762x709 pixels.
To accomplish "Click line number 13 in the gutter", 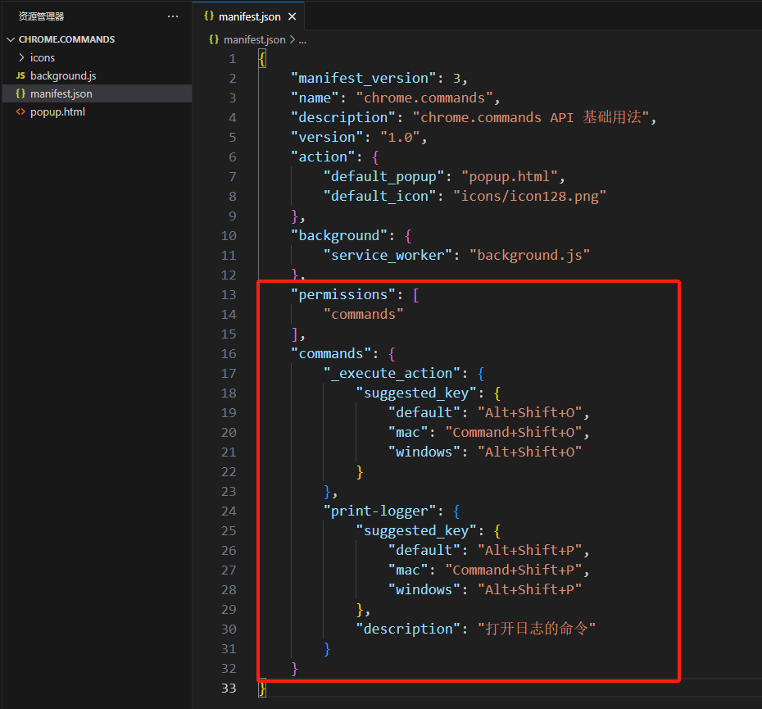I will click(x=229, y=294).
